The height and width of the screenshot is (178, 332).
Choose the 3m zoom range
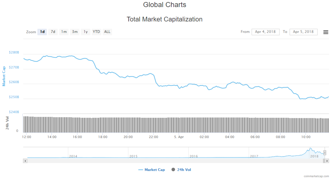coord(75,32)
